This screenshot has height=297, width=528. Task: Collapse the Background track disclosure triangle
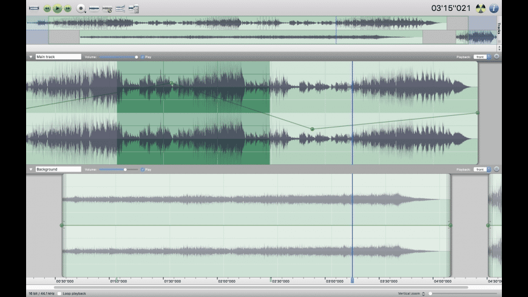pyautogui.click(x=31, y=169)
